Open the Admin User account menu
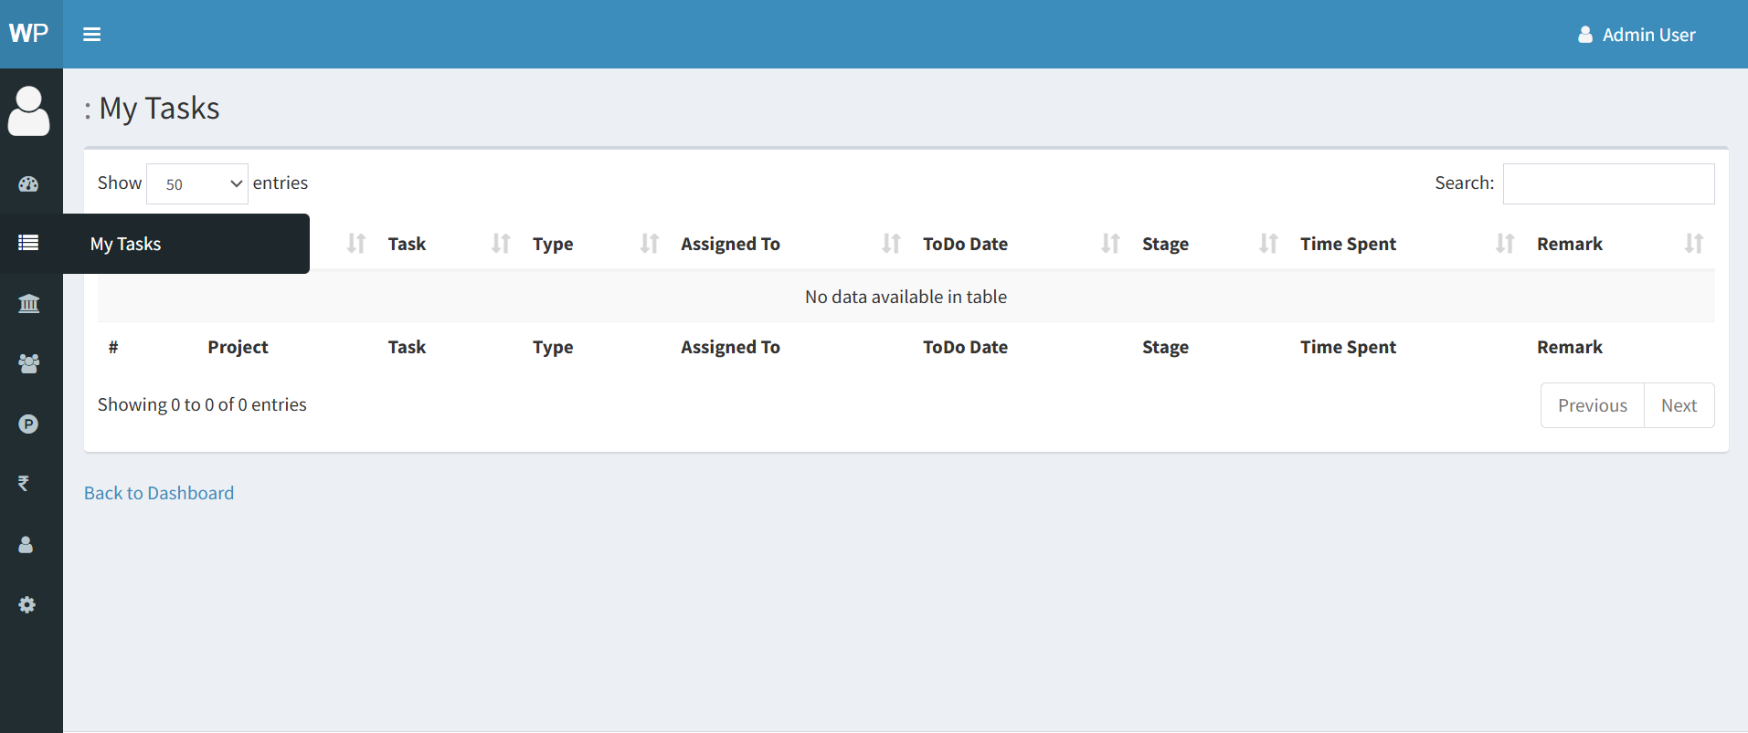1748x733 pixels. (x=1637, y=35)
